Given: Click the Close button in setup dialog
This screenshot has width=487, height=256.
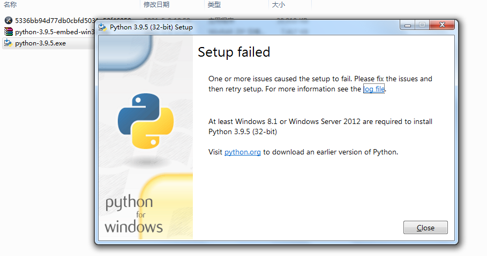Looking at the screenshot, I should (425, 228).
